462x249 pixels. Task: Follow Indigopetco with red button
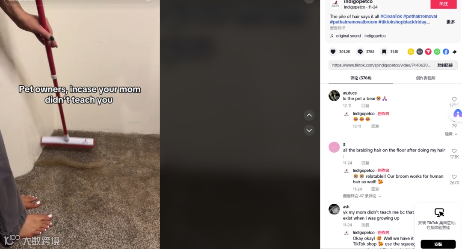pyautogui.click(x=444, y=4)
